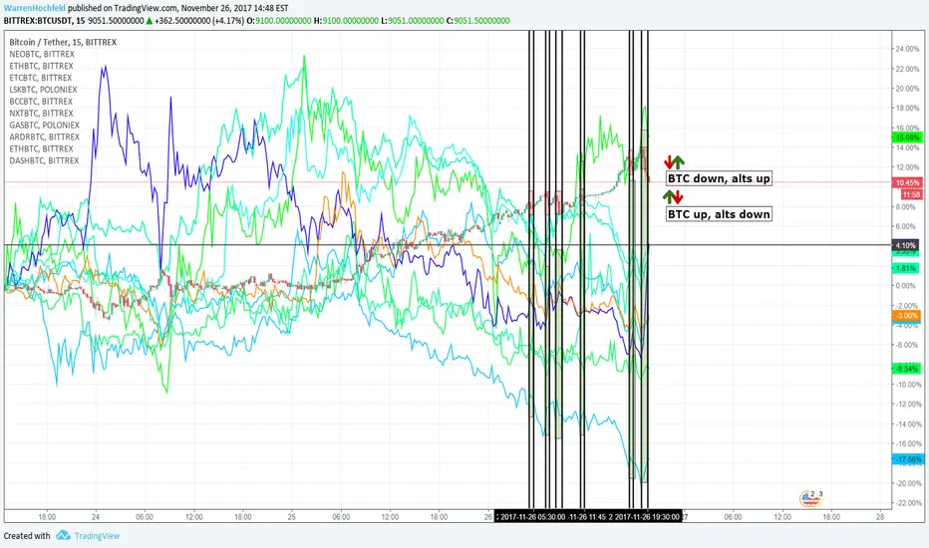This screenshot has width=929, height=548.
Task: Click the 2017-11-26 19:30:00 time marker
Action: tap(646, 517)
